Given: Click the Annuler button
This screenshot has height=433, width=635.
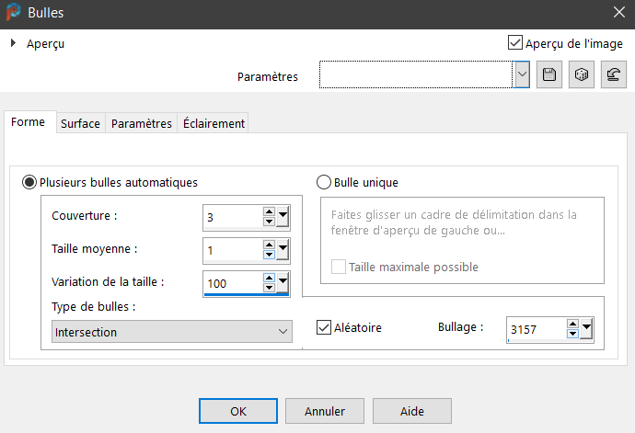Looking at the screenshot, I should (x=325, y=411).
